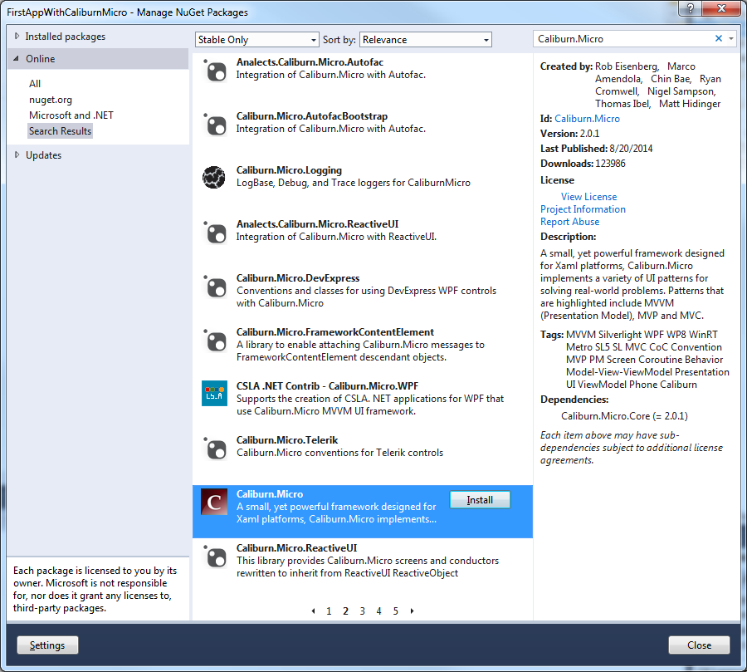Clear the search box with the X icon
Screen dimensions: 747x672
click(x=719, y=39)
